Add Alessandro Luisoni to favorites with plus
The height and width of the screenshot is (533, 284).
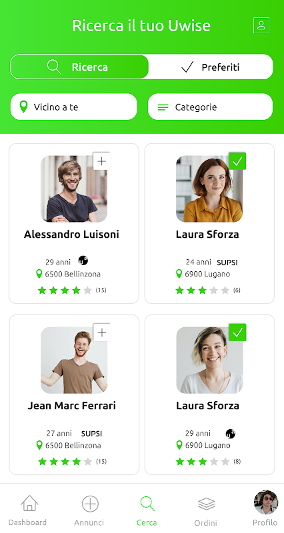pos(102,161)
